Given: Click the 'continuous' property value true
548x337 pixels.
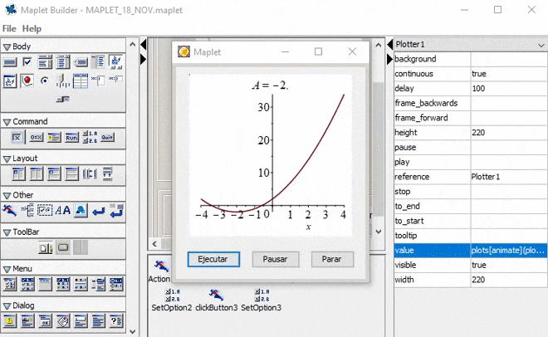Looking at the screenshot, I should pos(508,74).
